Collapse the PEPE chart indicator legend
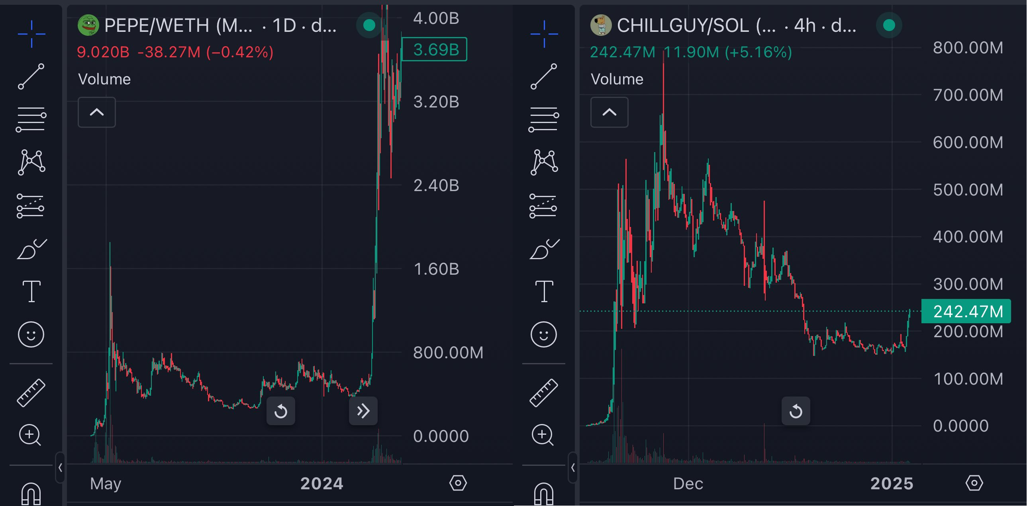Image resolution: width=1027 pixels, height=506 pixels. pyautogui.click(x=96, y=112)
